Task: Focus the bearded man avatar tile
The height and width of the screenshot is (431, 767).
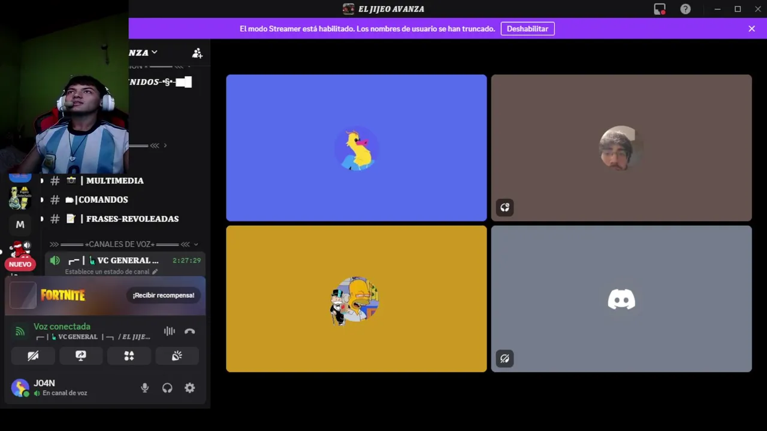Action: (621, 148)
